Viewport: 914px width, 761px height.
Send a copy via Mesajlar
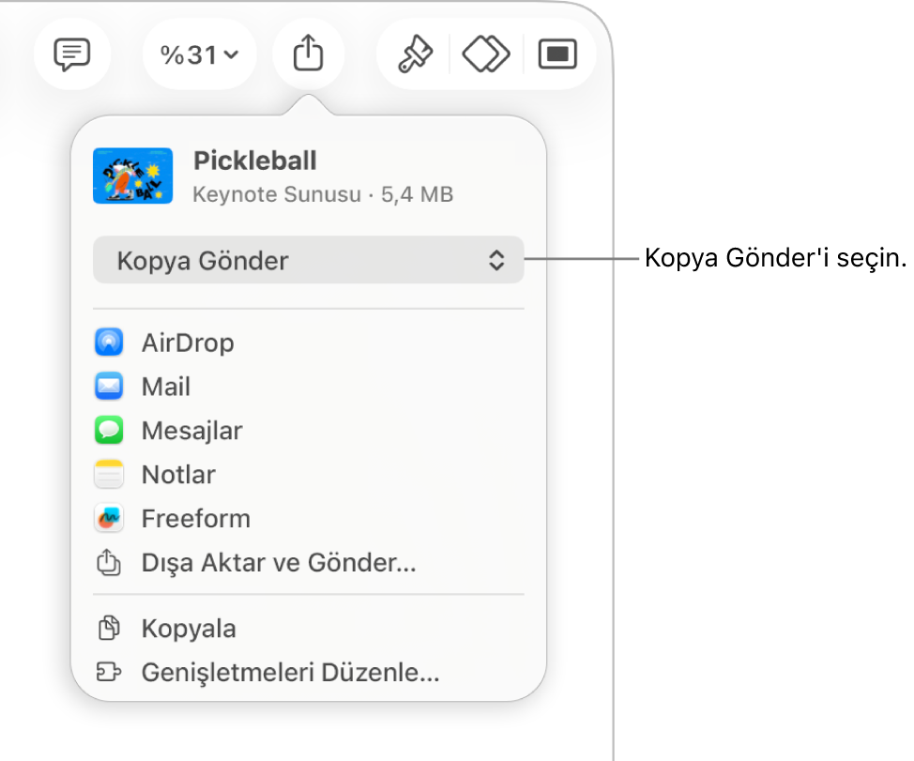(309, 431)
